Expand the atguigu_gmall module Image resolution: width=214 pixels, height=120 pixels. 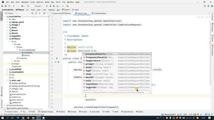click(7, 22)
